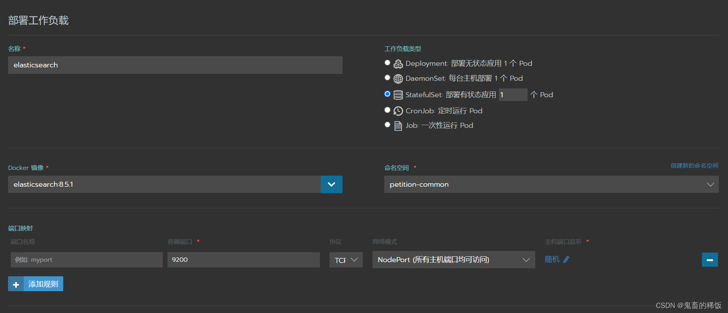Click the Deployment: 部署无状态应用 label
Viewport: 728px width, 313px height.
click(x=469, y=64)
